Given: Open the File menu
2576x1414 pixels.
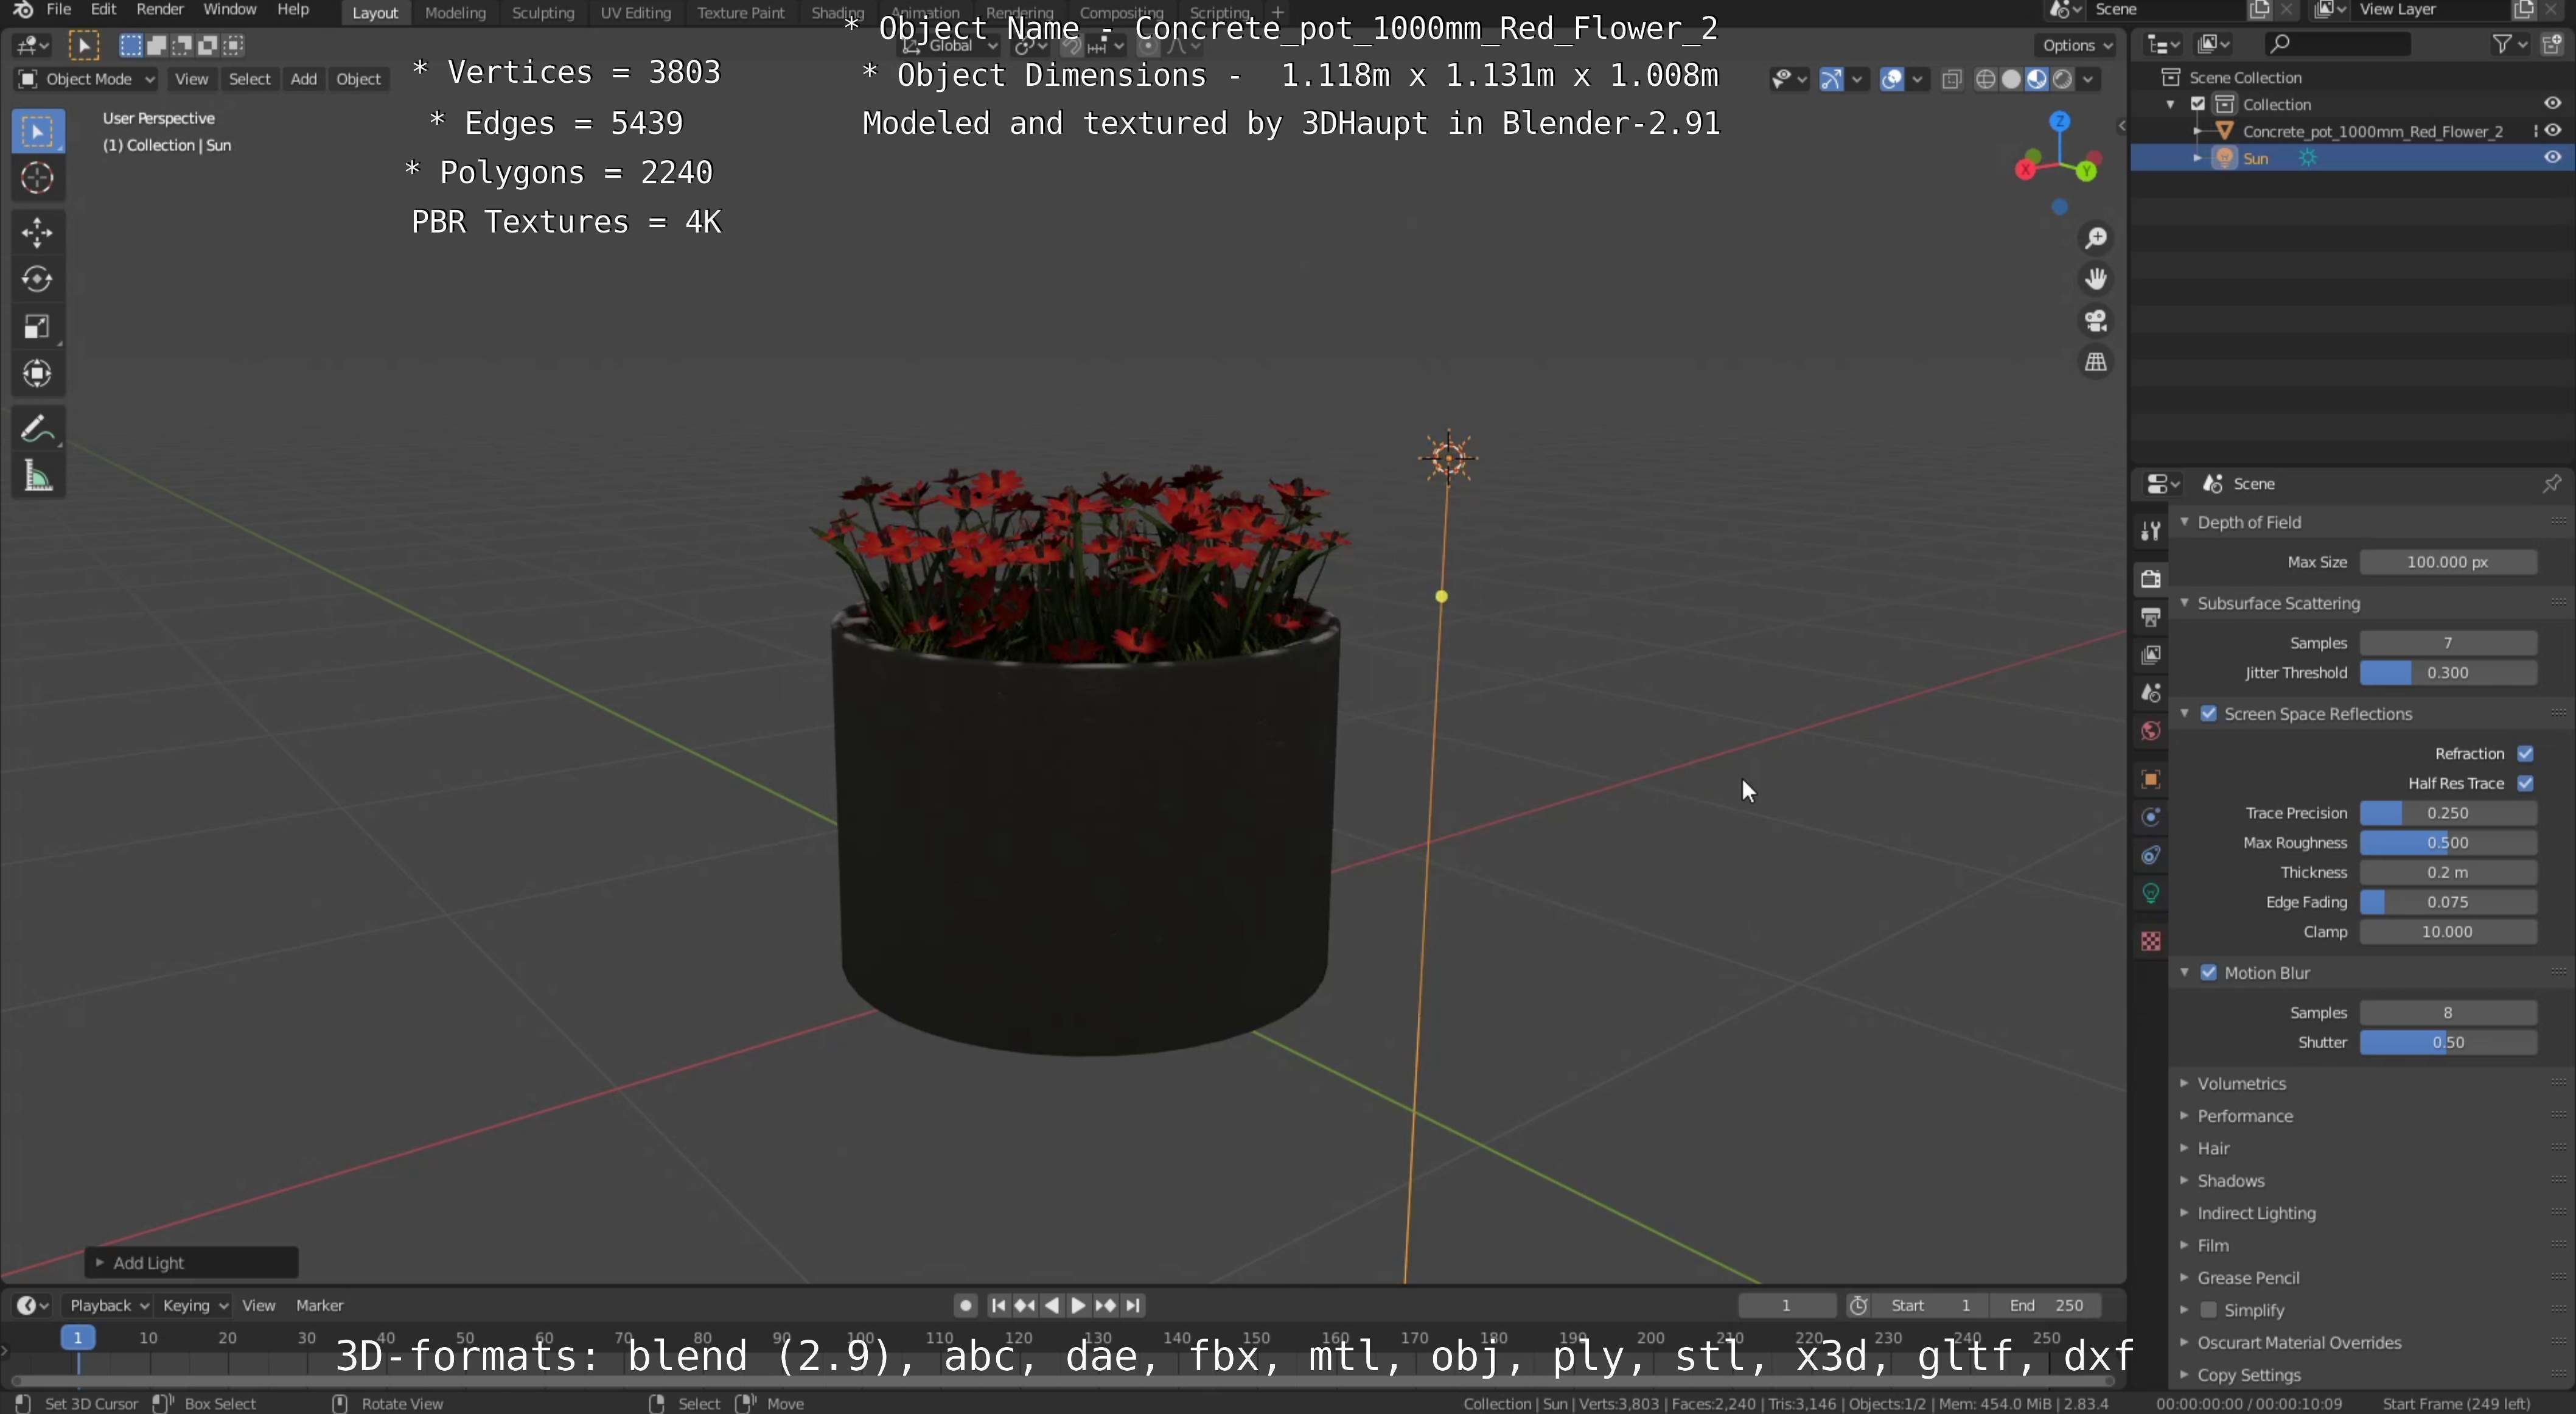Looking at the screenshot, I should point(59,10).
